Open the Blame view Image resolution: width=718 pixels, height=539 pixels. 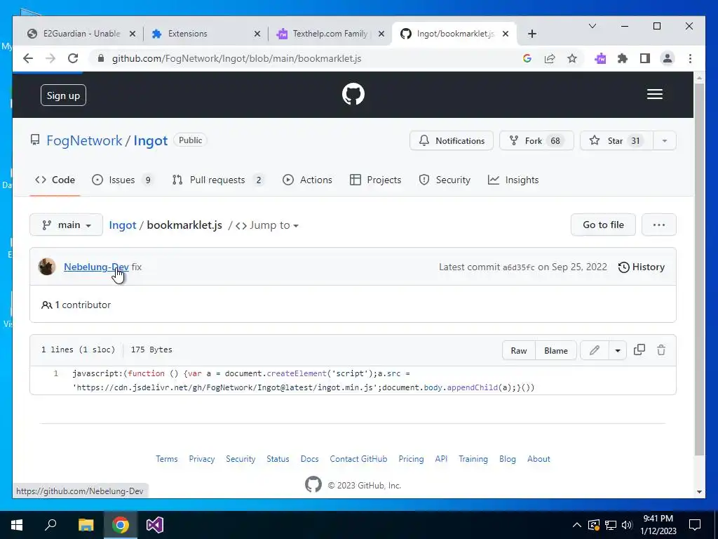coord(556,351)
